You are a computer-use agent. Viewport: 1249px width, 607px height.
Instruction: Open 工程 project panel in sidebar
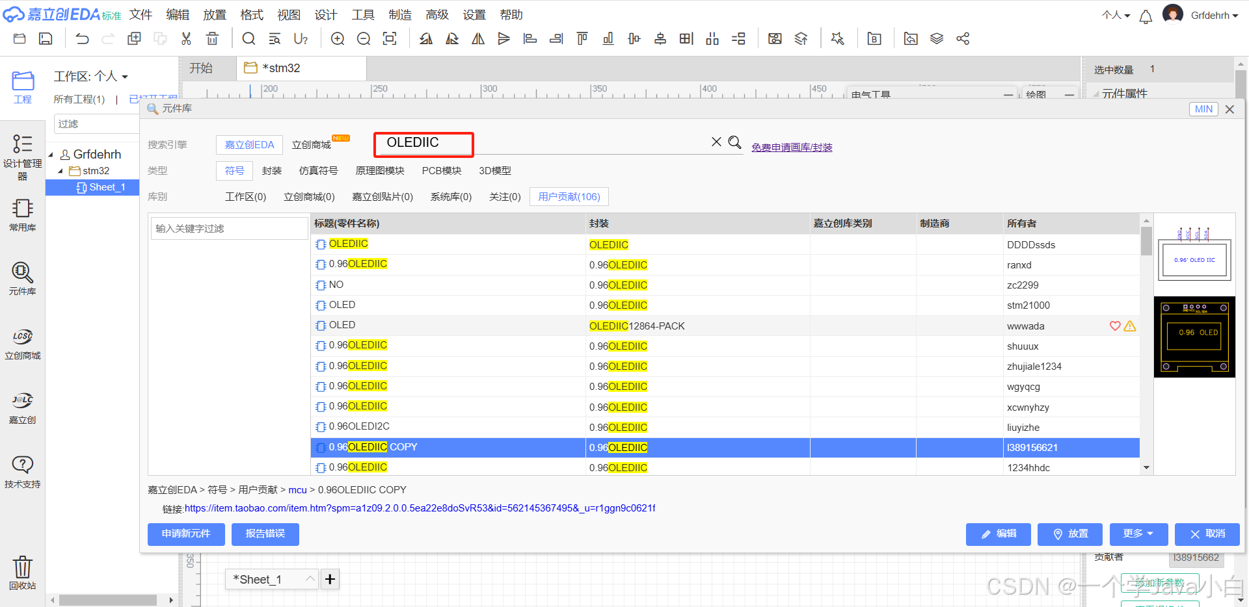point(23,87)
